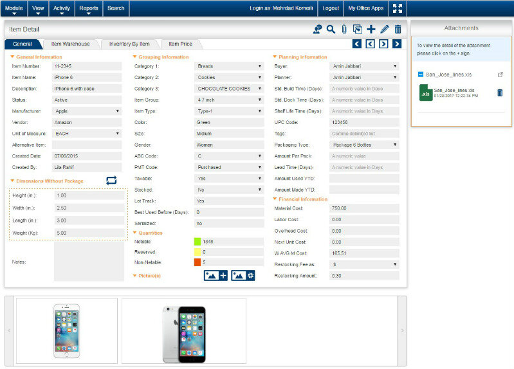Click the paperclip attachment icon
Screen dimensions: 514x369
click(344, 29)
